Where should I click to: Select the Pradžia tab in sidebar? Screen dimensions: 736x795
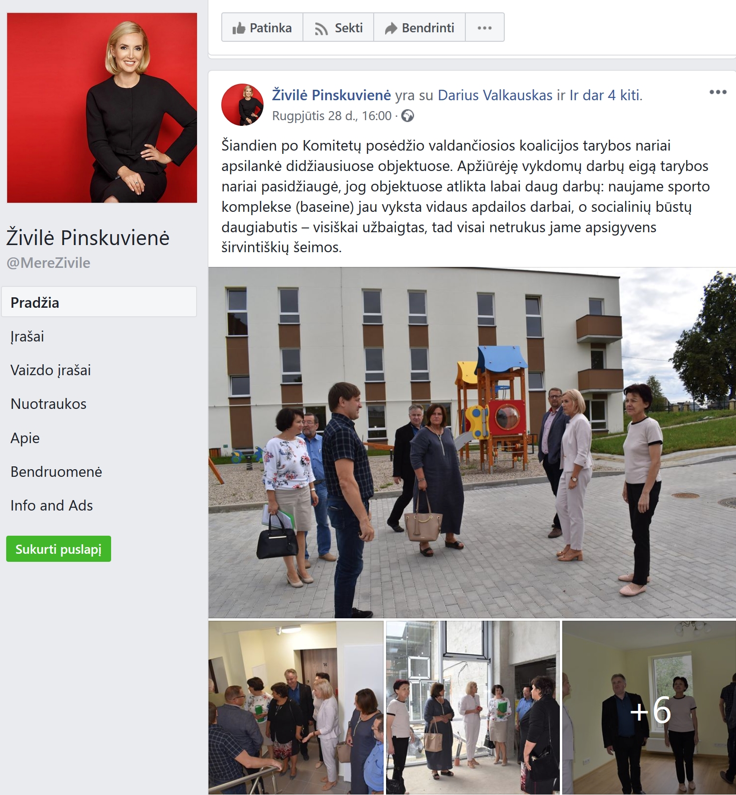99,302
